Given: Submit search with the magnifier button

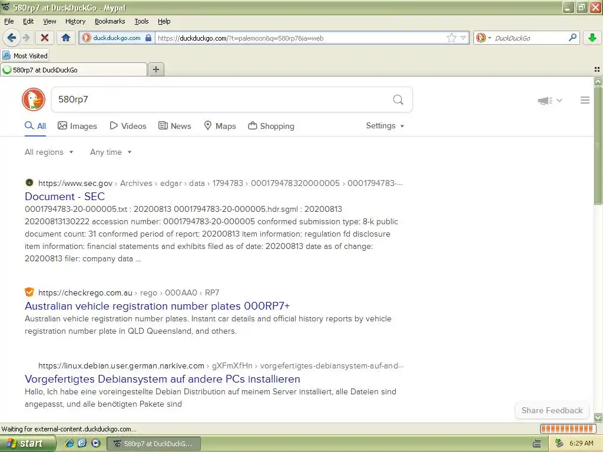Looking at the screenshot, I should click(398, 99).
